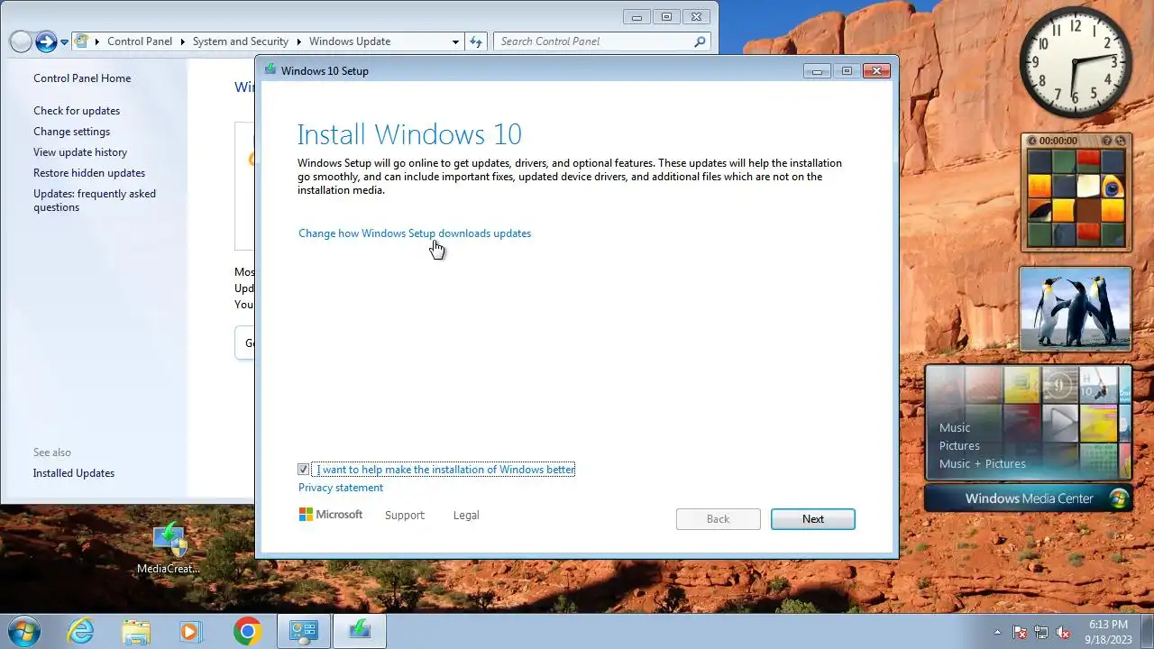Viewport: 1154px width, 649px height.
Task: Minimize the Windows 10 Setup window
Action: (x=817, y=71)
